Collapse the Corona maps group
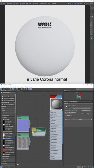This screenshot has height=168, width=94. (8, 118)
